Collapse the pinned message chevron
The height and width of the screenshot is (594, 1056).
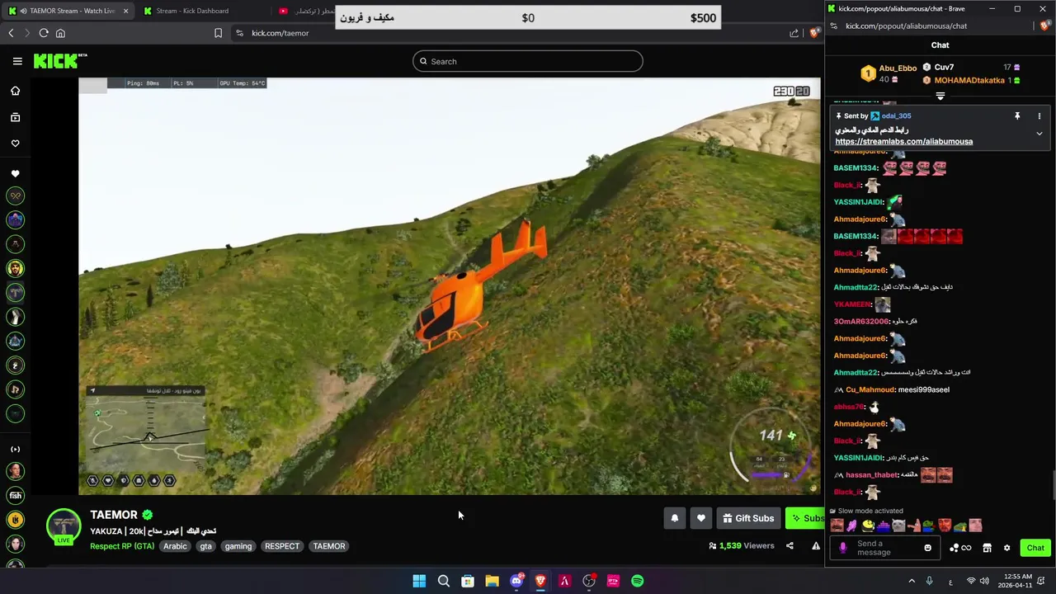point(1039,133)
